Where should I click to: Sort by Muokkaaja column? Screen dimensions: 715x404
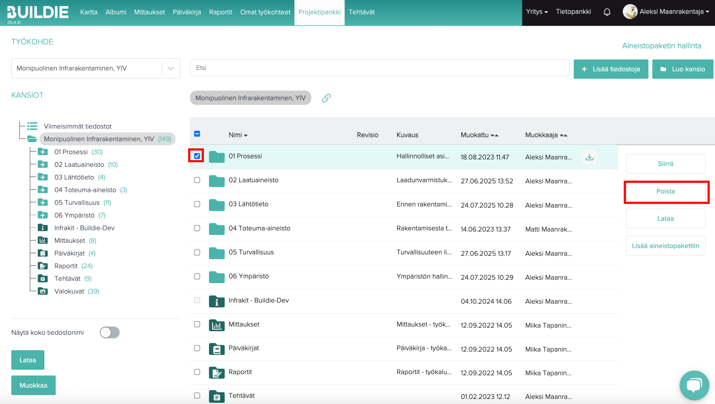click(x=546, y=135)
